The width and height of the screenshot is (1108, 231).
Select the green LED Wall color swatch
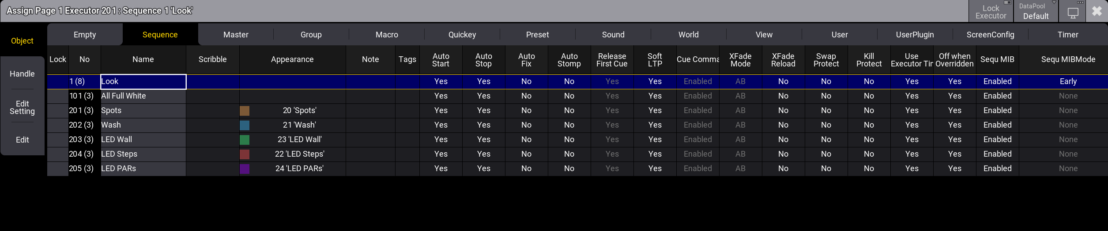pyautogui.click(x=245, y=140)
